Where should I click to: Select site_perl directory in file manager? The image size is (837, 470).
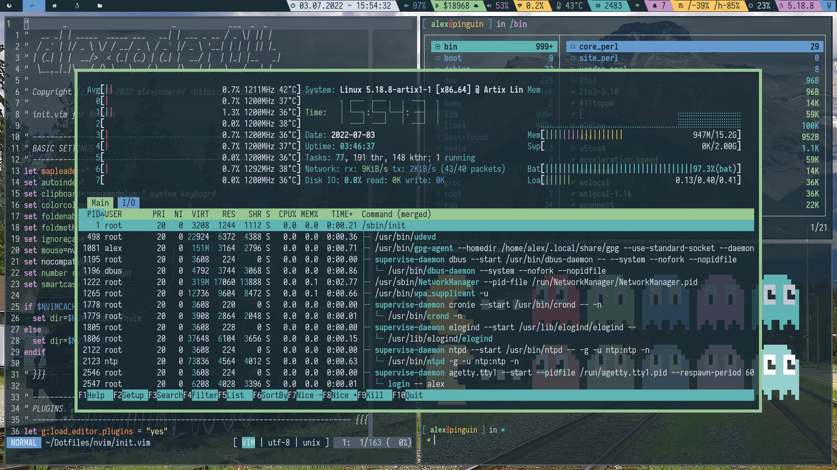[x=598, y=58]
